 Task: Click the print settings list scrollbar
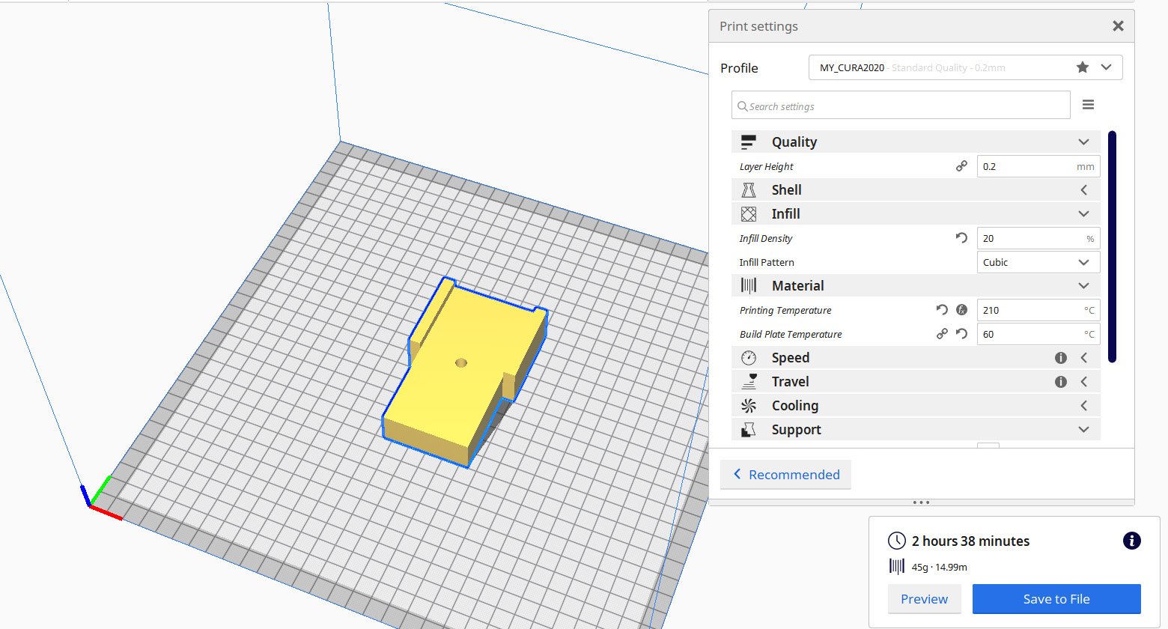(x=1112, y=247)
